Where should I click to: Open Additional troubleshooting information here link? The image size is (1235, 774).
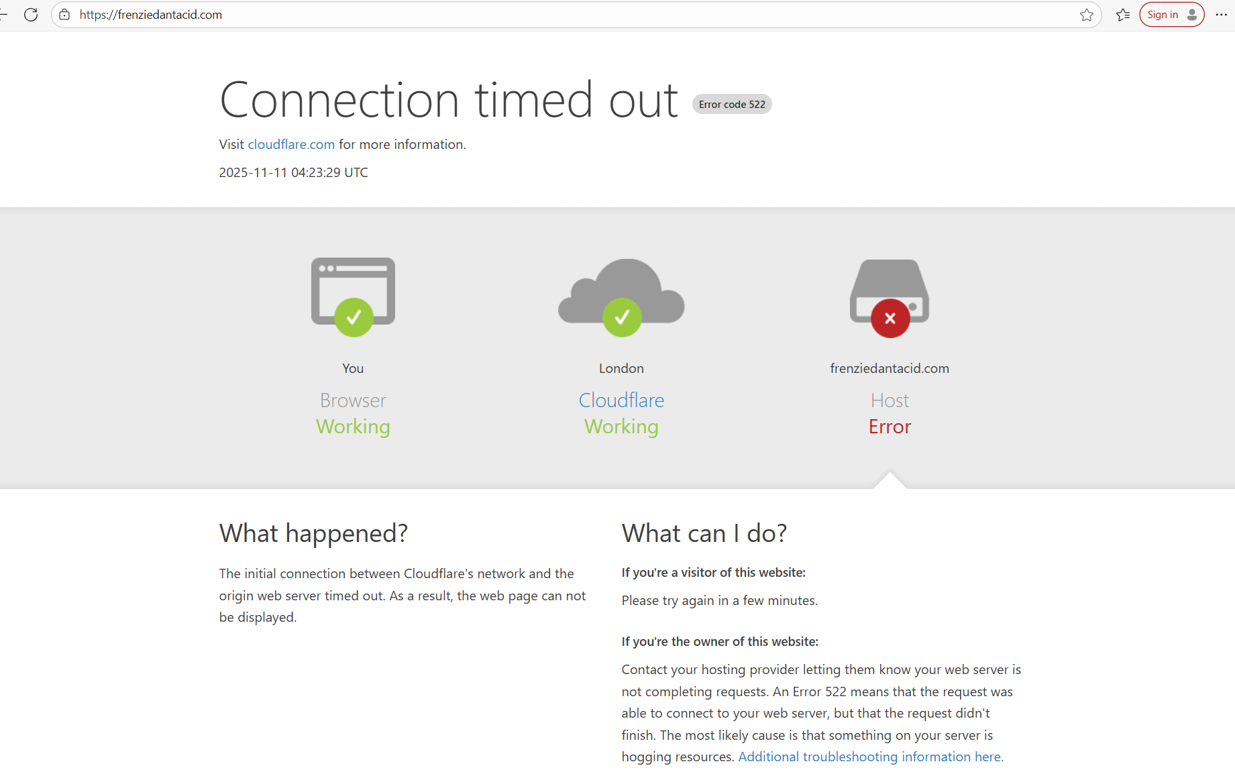870,757
